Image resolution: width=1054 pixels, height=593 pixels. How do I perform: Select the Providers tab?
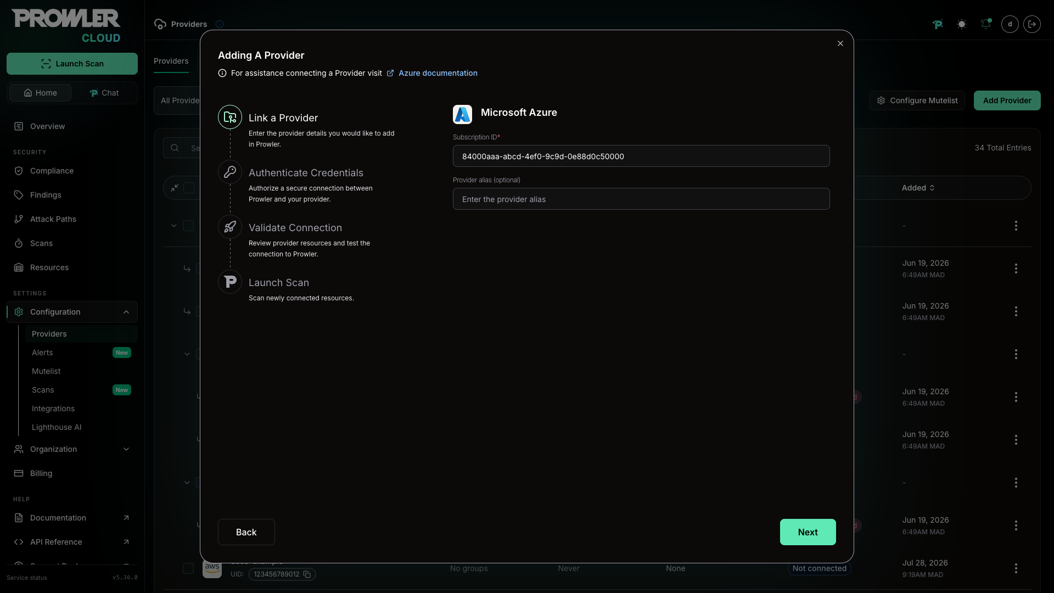[x=171, y=61]
